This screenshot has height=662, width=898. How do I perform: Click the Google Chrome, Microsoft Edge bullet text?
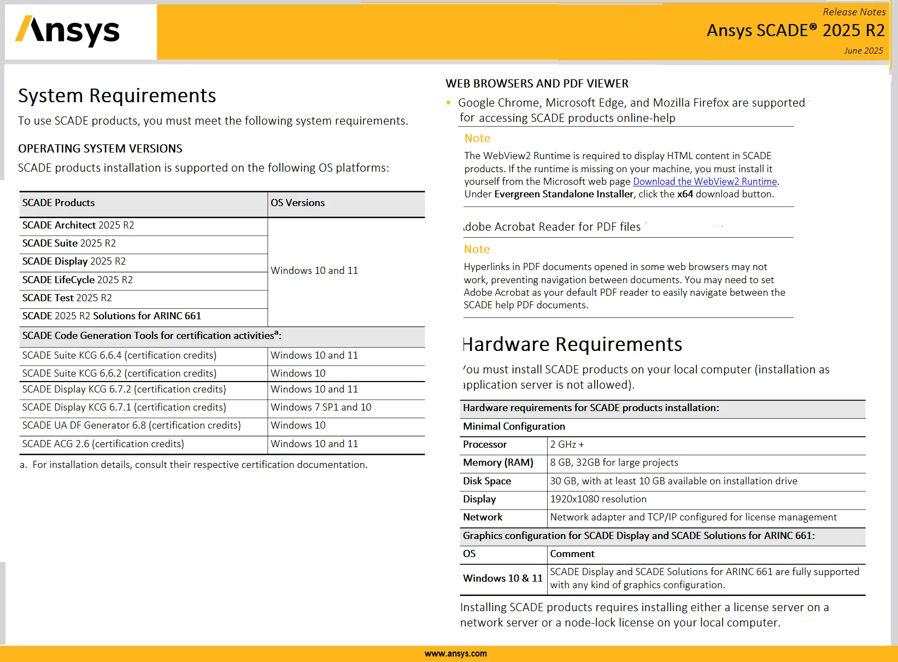tap(631, 110)
